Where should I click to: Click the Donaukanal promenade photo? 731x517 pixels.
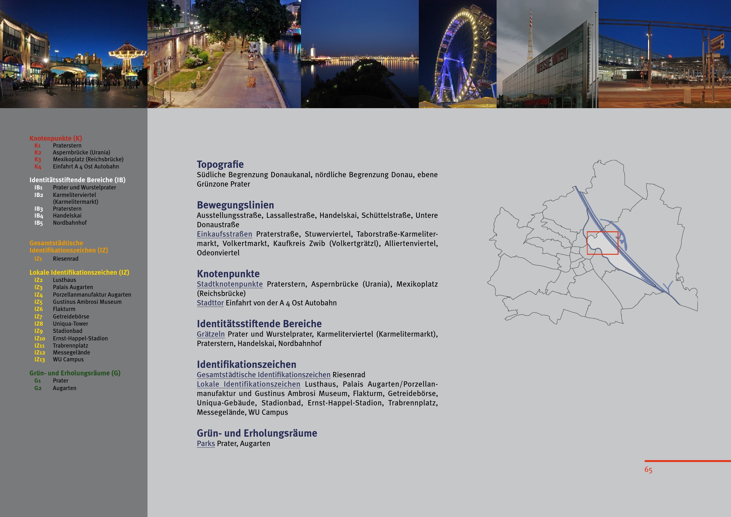[224, 54]
